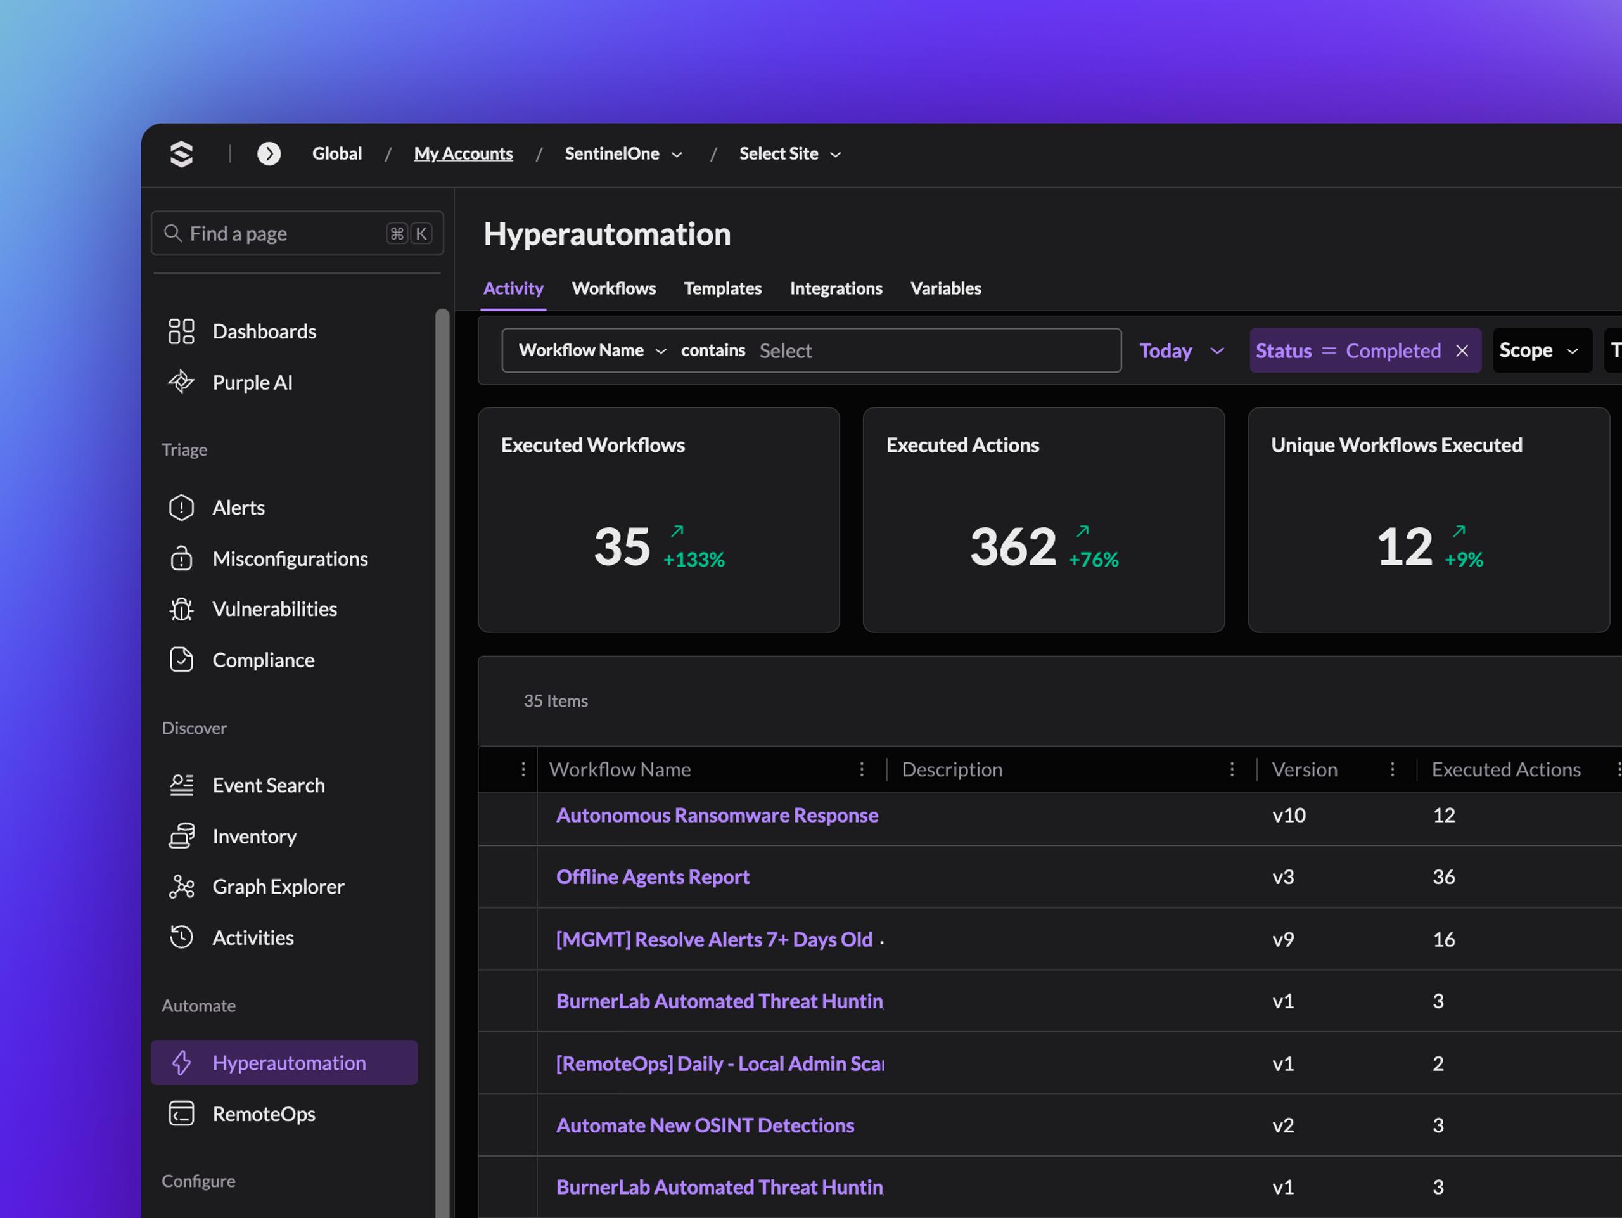Open column menu for Description header
This screenshot has width=1622, height=1218.
pyautogui.click(x=1232, y=769)
